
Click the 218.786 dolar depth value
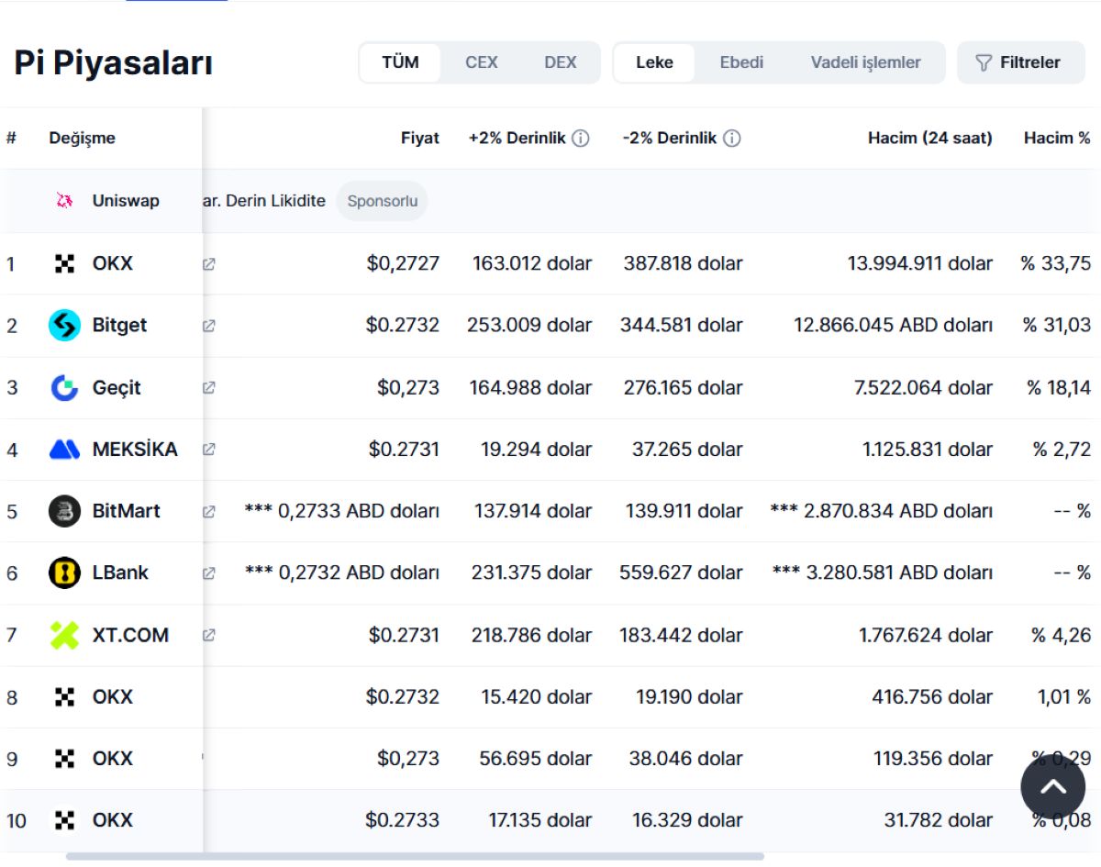tap(529, 635)
